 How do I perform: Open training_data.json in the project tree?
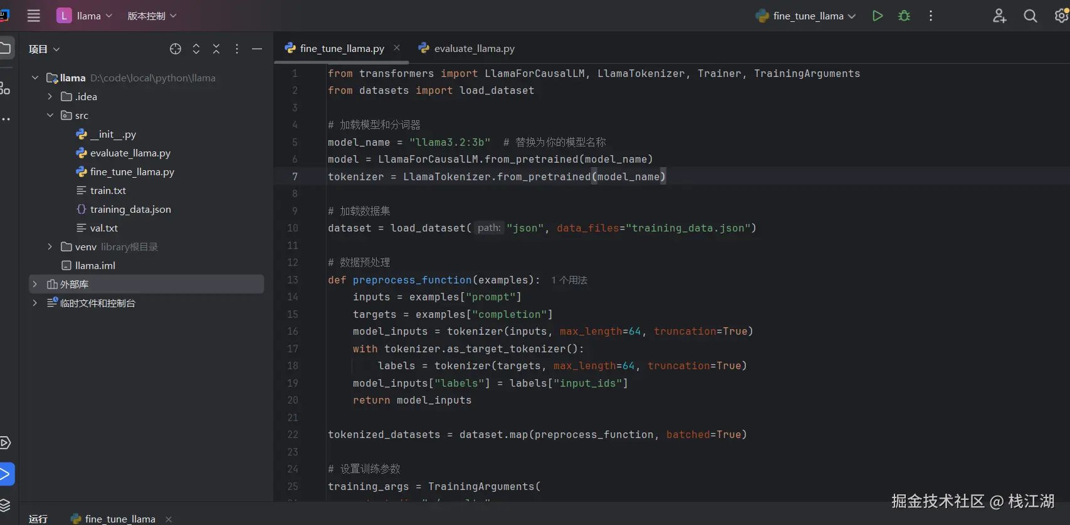pyautogui.click(x=130, y=209)
